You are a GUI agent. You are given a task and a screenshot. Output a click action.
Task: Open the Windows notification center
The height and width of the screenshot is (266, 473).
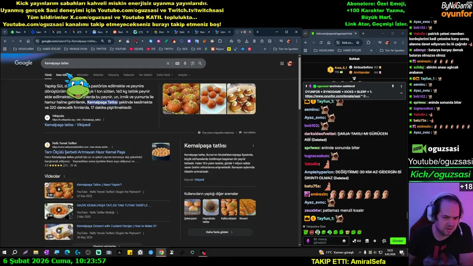pos(402,253)
